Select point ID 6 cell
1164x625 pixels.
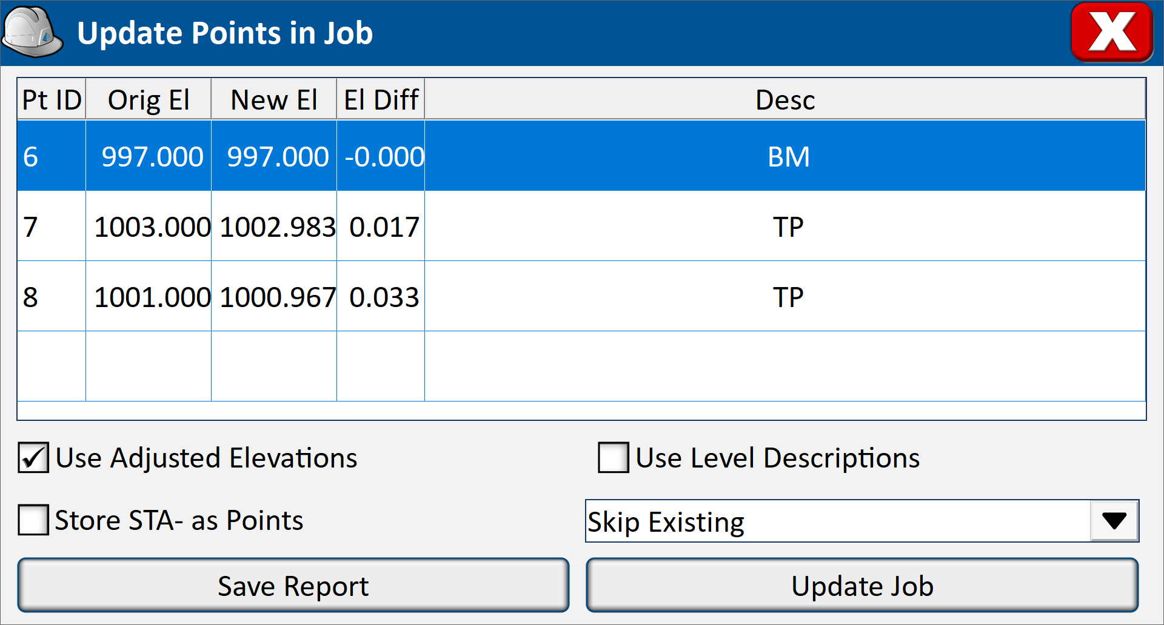click(52, 156)
